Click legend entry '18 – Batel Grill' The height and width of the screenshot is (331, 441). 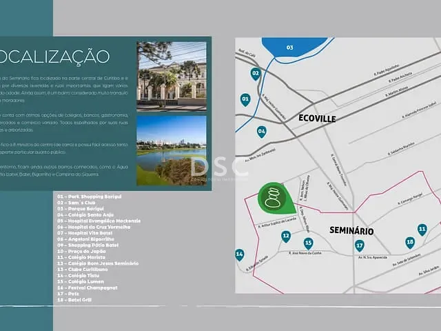coord(74,300)
